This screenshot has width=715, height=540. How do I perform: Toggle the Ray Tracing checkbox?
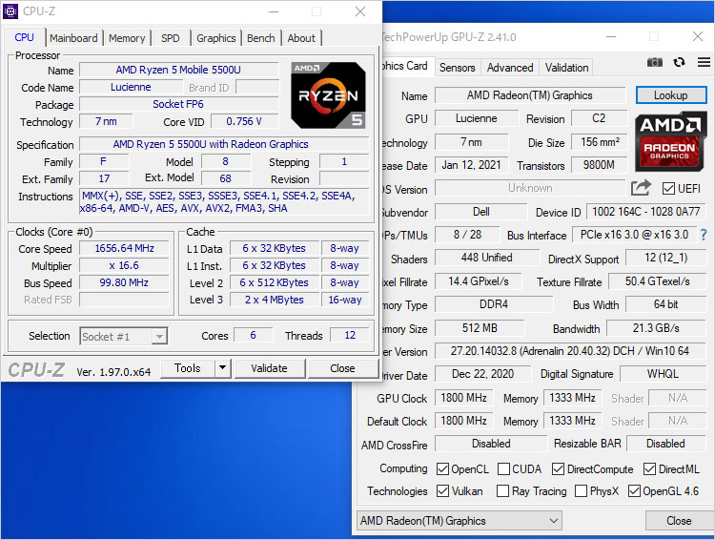pyautogui.click(x=502, y=490)
